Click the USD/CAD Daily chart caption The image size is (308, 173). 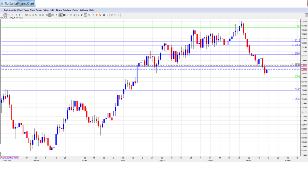click(x=12, y=18)
